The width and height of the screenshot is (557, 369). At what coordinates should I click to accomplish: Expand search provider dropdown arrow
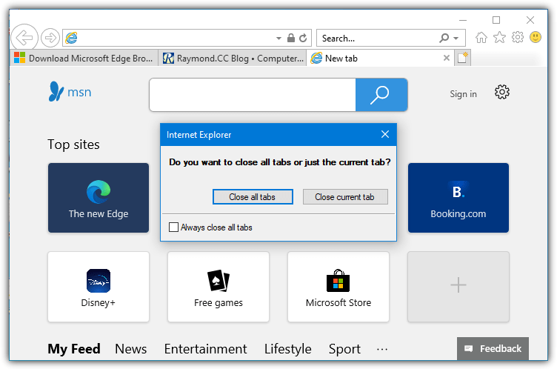click(x=456, y=38)
